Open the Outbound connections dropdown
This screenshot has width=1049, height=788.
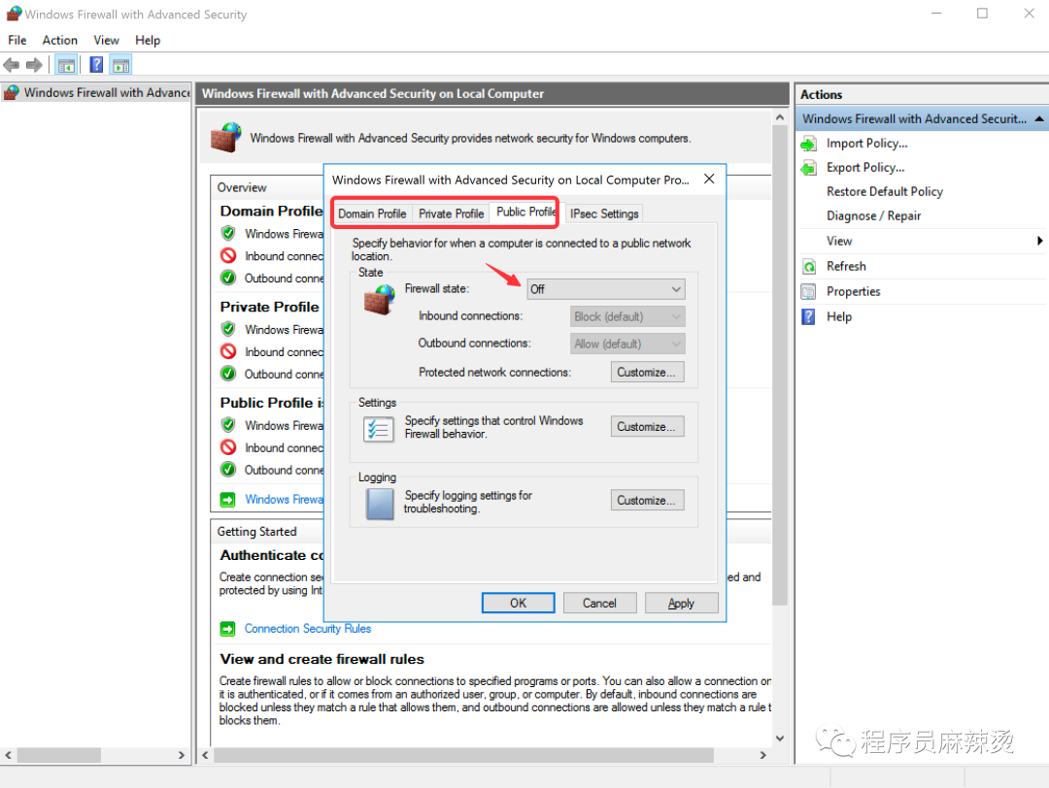(626, 344)
